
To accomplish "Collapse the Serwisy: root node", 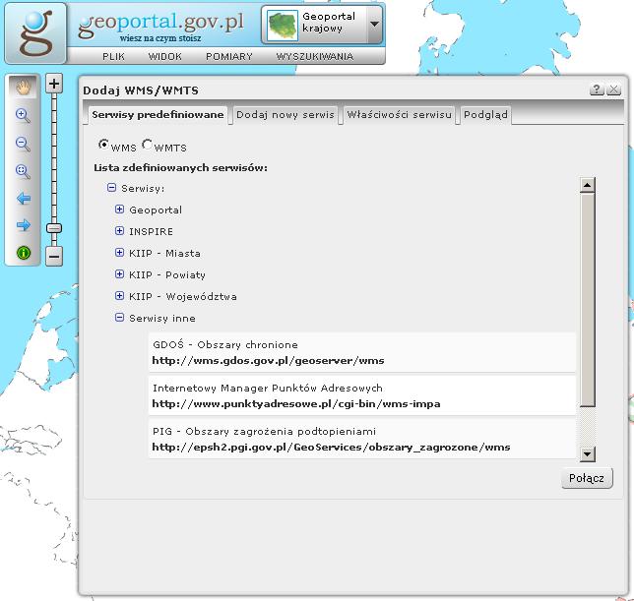I will (x=111, y=188).
